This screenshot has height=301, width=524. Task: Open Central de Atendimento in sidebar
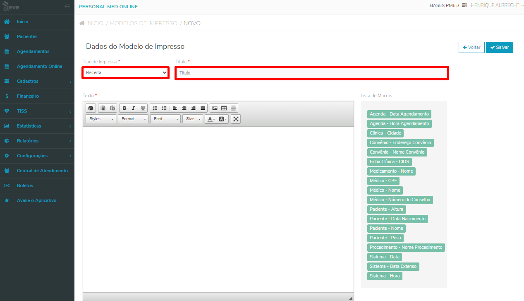pyautogui.click(x=37, y=171)
